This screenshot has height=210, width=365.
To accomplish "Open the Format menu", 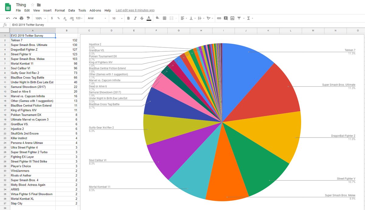I will pos(60,10).
